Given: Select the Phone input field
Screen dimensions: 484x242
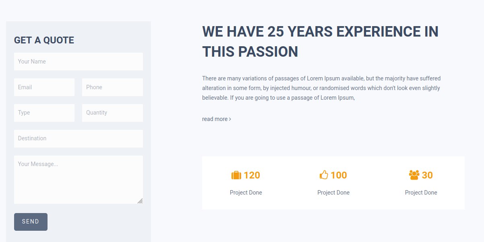Looking at the screenshot, I should [x=112, y=87].
